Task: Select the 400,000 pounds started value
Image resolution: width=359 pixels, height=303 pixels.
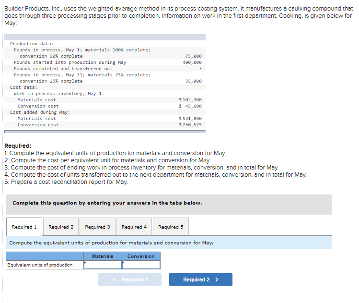Action: click(192, 62)
